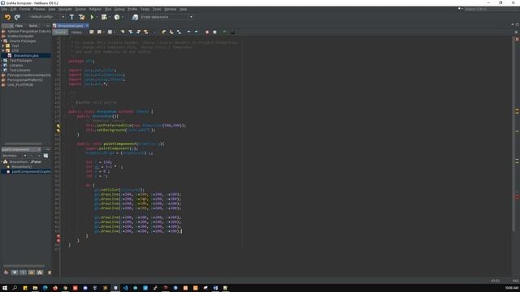The image size is (520, 292).
Task: Expand the Libraries node
Action: pos(2,65)
